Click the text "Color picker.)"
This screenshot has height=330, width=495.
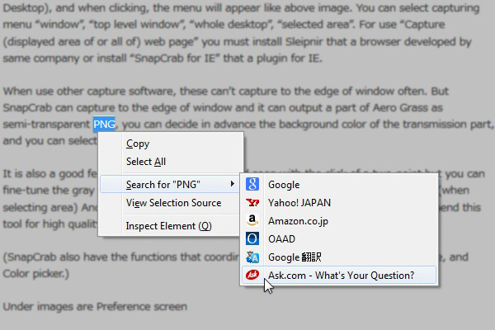[x=36, y=273]
